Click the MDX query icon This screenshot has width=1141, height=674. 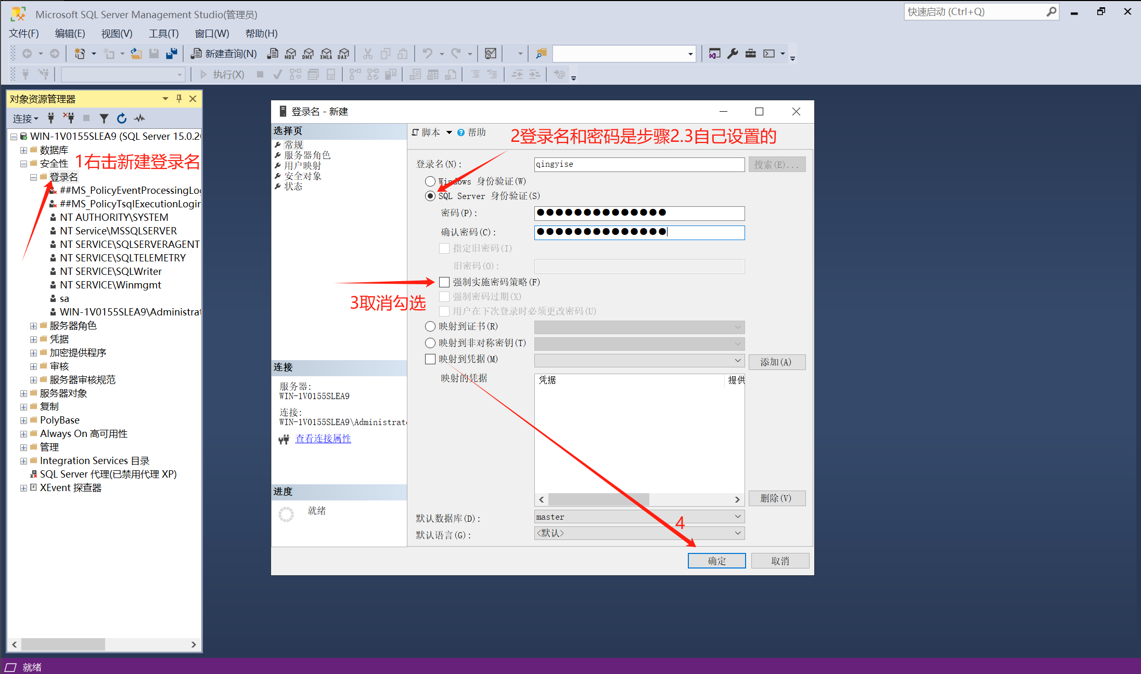pos(290,54)
